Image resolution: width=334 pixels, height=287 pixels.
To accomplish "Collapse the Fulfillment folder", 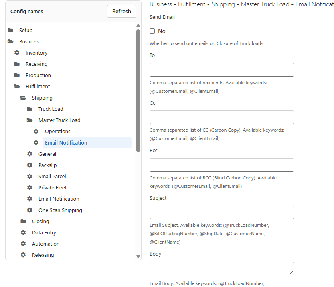I will [x=17, y=86].
